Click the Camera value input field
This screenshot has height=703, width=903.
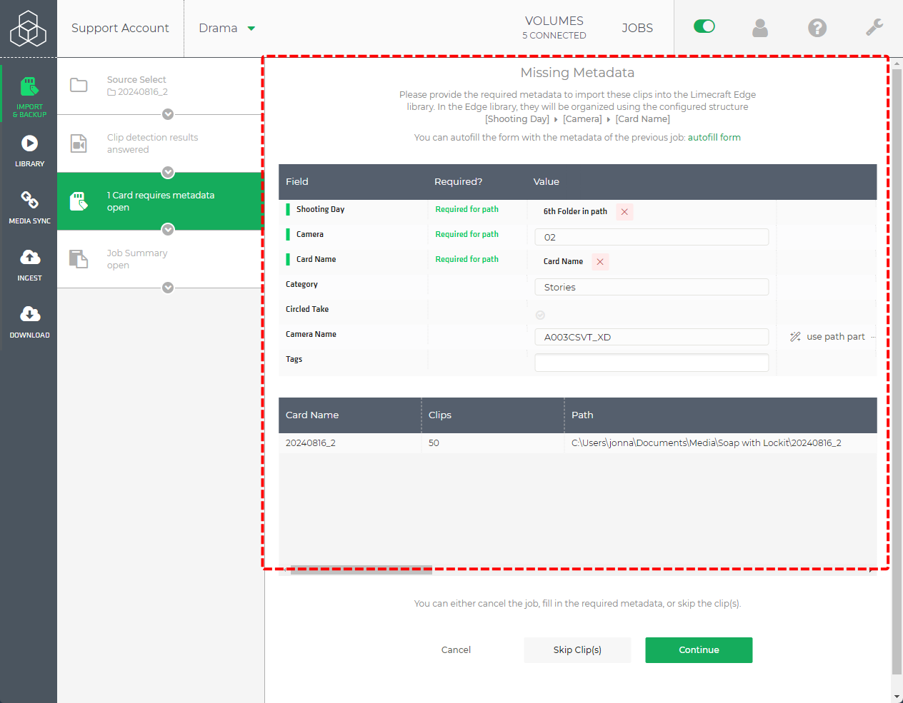(x=652, y=237)
